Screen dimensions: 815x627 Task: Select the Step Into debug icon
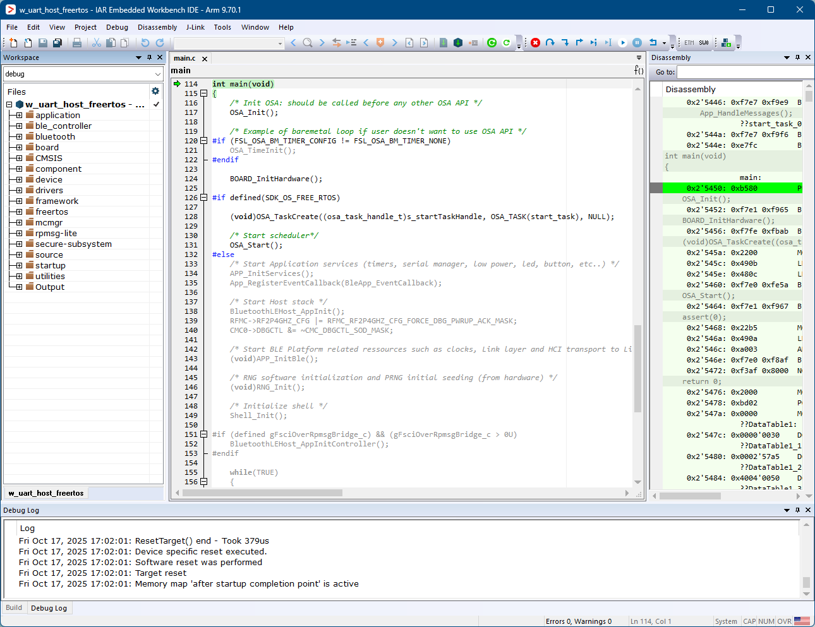pos(565,42)
